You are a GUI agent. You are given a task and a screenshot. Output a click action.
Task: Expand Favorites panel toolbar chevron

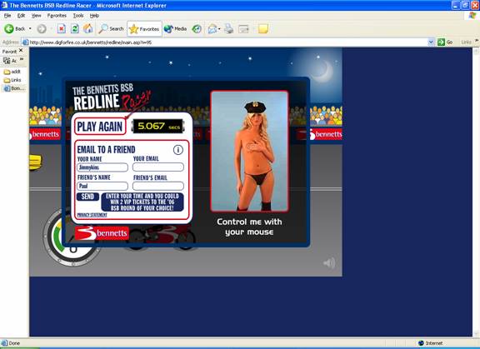pos(22,59)
